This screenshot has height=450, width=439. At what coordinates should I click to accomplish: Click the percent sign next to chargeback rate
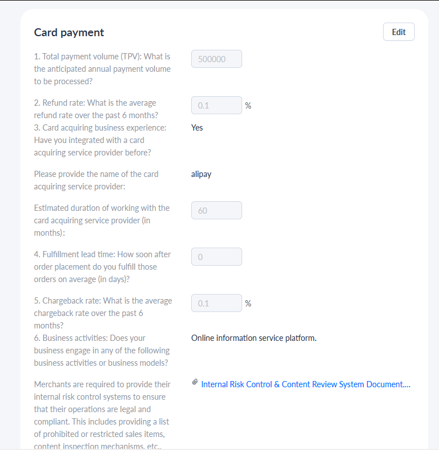tap(248, 304)
